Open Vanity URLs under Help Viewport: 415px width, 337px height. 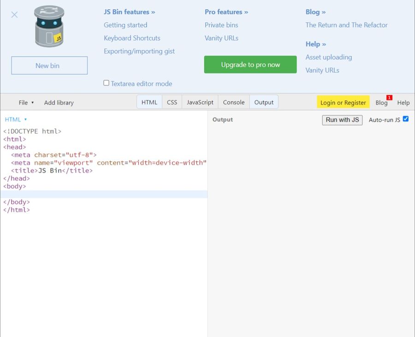pyautogui.click(x=322, y=71)
